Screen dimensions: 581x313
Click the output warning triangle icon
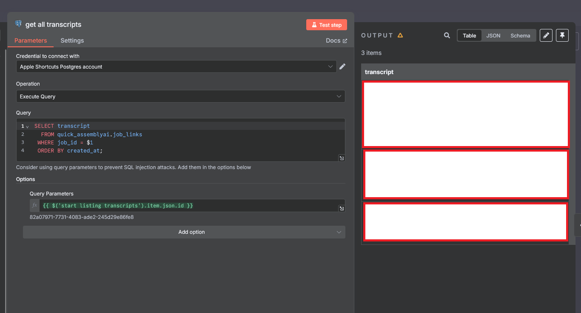pyautogui.click(x=400, y=35)
